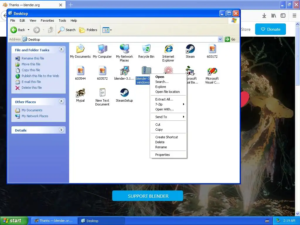Choose Copy in the context menu
The image size is (300, 225).
click(x=168, y=129)
